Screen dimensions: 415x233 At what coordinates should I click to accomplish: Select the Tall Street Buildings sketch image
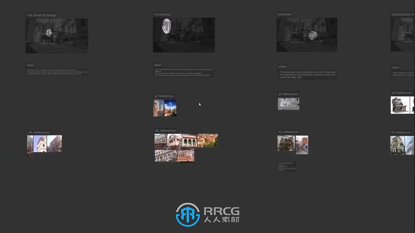point(57,36)
